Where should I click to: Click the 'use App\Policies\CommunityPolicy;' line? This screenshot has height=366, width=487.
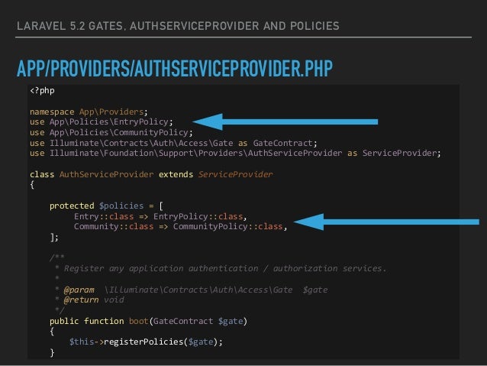click(111, 132)
